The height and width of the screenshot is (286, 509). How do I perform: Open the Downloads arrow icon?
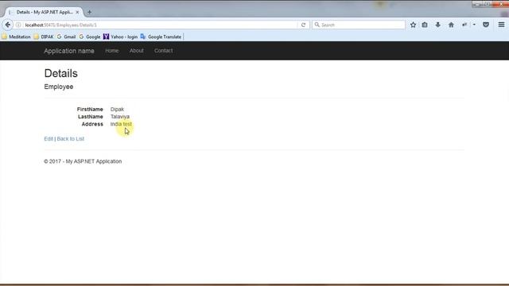[438, 25]
